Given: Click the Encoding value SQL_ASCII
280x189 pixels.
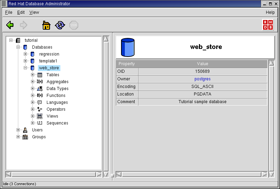Looking at the screenshot, I should click(202, 87).
